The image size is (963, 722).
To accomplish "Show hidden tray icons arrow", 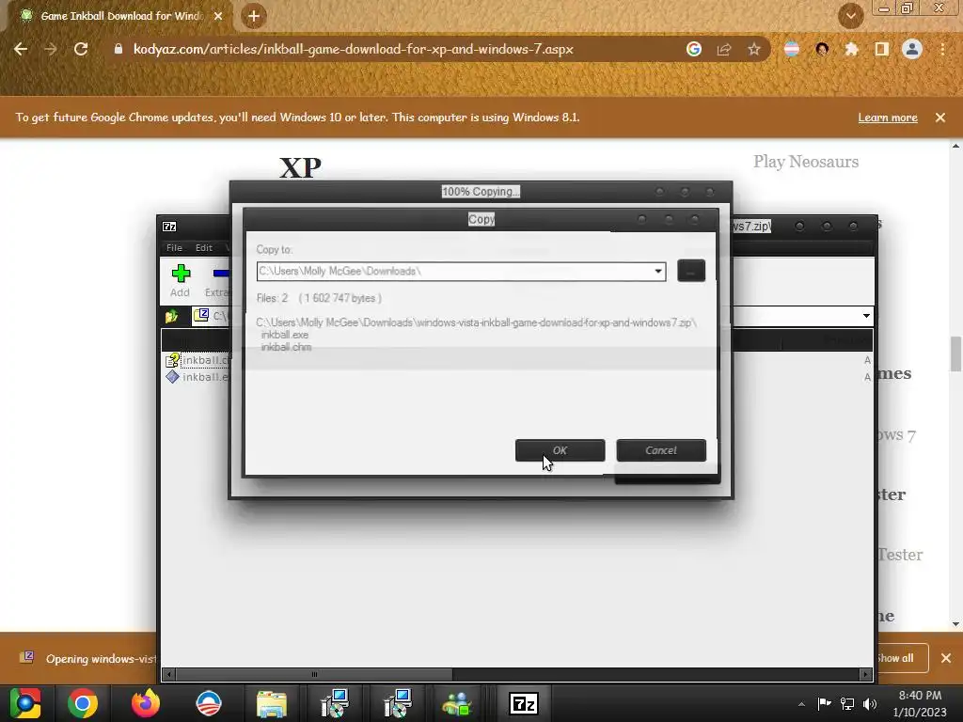I will [x=801, y=704].
